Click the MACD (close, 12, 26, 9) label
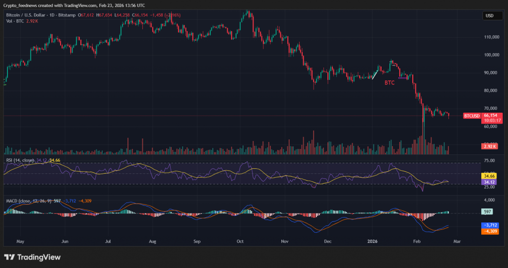The height and width of the screenshot is (268, 508). click(29, 201)
